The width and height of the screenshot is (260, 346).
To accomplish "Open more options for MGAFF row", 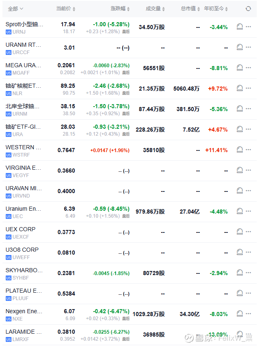I will pos(248,68).
